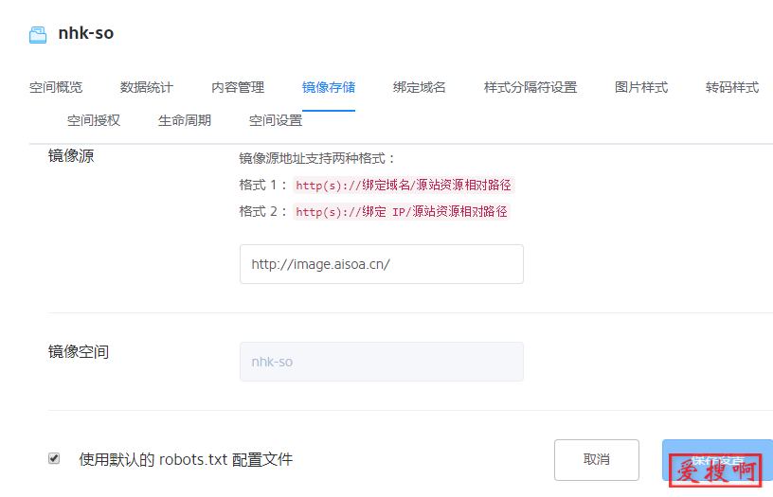Open the 生命周期 tab
Screen dimensions: 773x497
pos(185,120)
